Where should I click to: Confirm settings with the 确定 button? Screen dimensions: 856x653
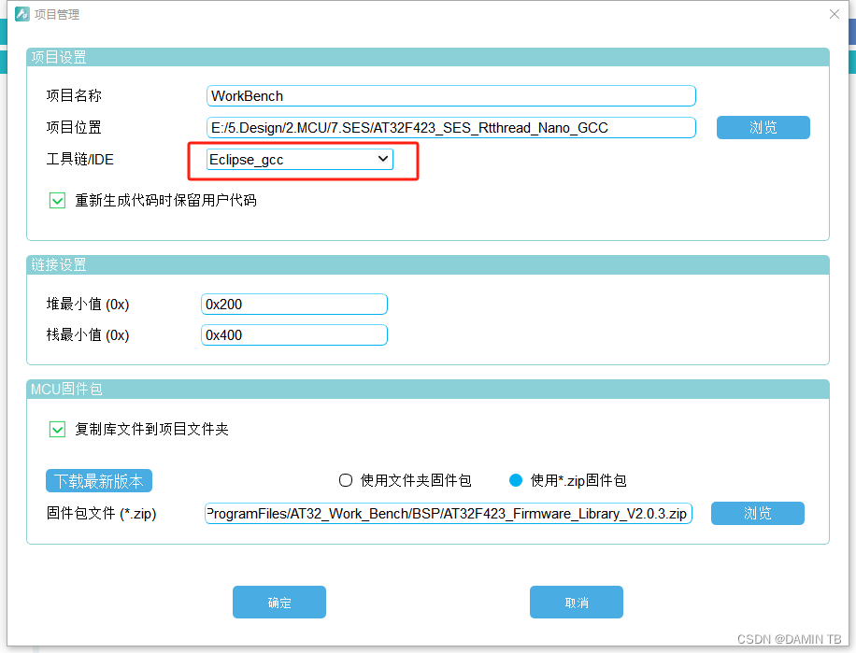(279, 603)
